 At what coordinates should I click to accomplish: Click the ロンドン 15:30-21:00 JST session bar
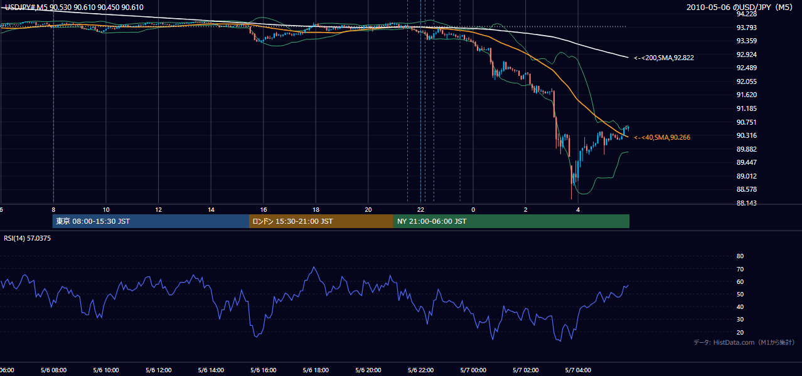(x=321, y=221)
